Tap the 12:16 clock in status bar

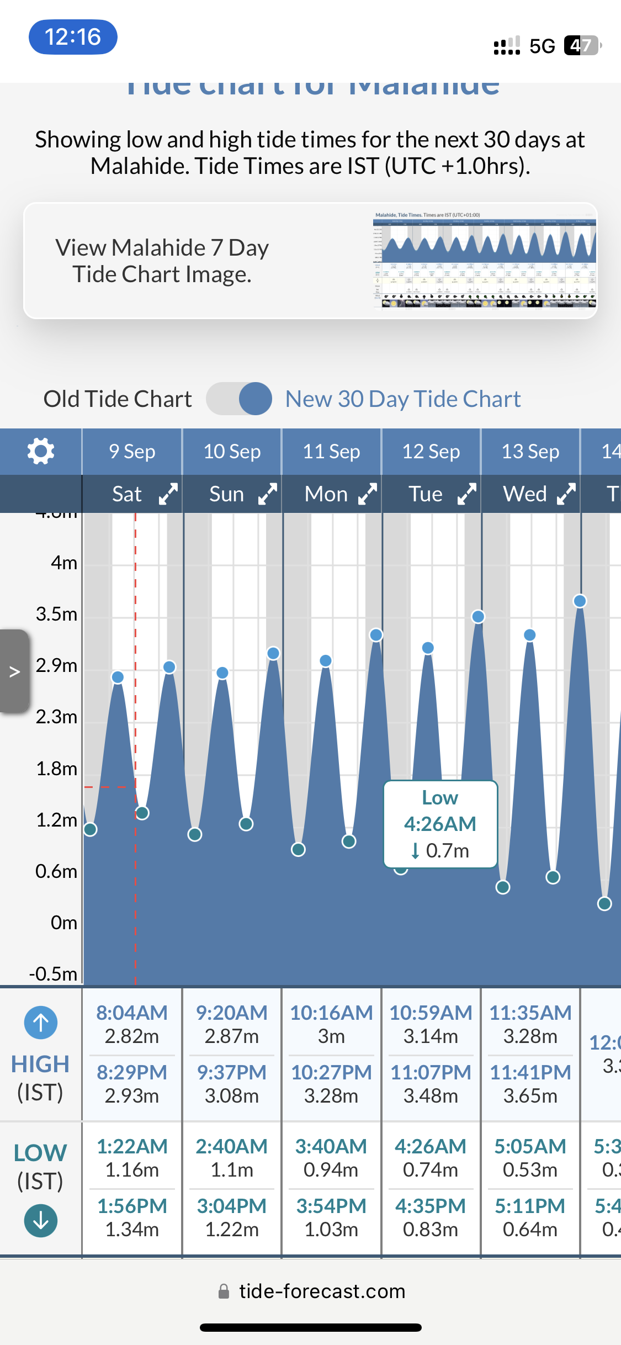[x=73, y=37]
